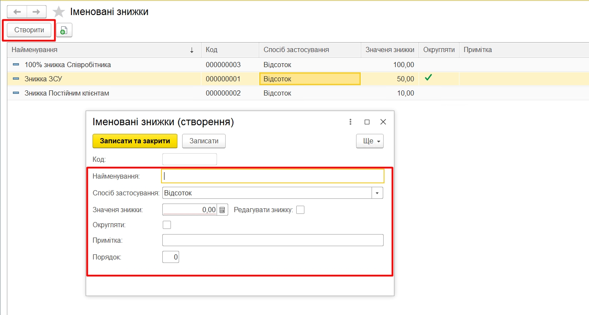Add page to favorites with star icon
The image size is (589, 315).
(x=59, y=12)
